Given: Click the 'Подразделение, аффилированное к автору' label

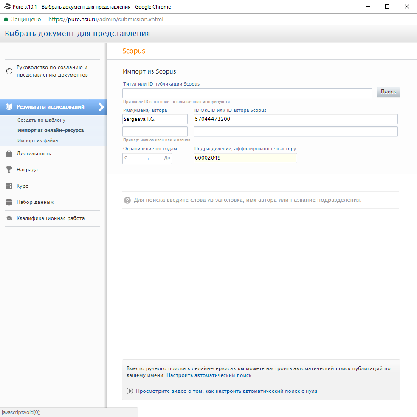Looking at the screenshot, I should tap(245, 149).
